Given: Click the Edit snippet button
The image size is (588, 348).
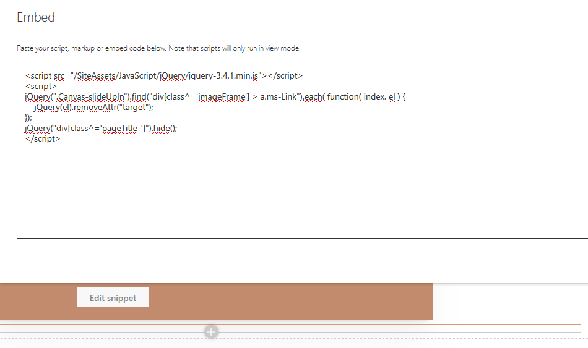Looking at the screenshot, I should coord(113,297).
